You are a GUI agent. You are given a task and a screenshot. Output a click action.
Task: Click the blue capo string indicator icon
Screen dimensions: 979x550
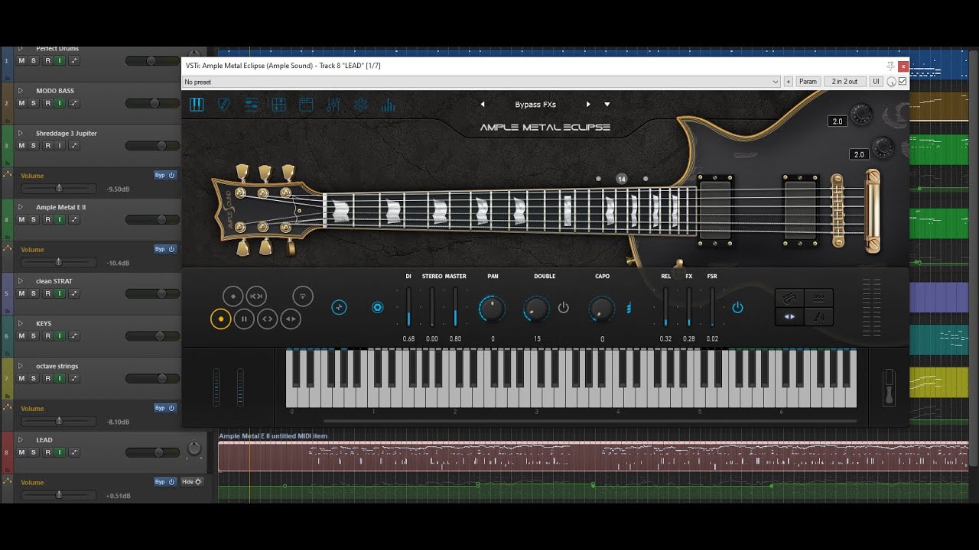629,308
